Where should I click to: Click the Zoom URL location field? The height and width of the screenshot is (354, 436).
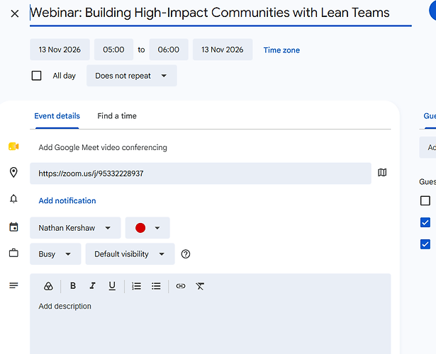pyautogui.click(x=201, y=173)
